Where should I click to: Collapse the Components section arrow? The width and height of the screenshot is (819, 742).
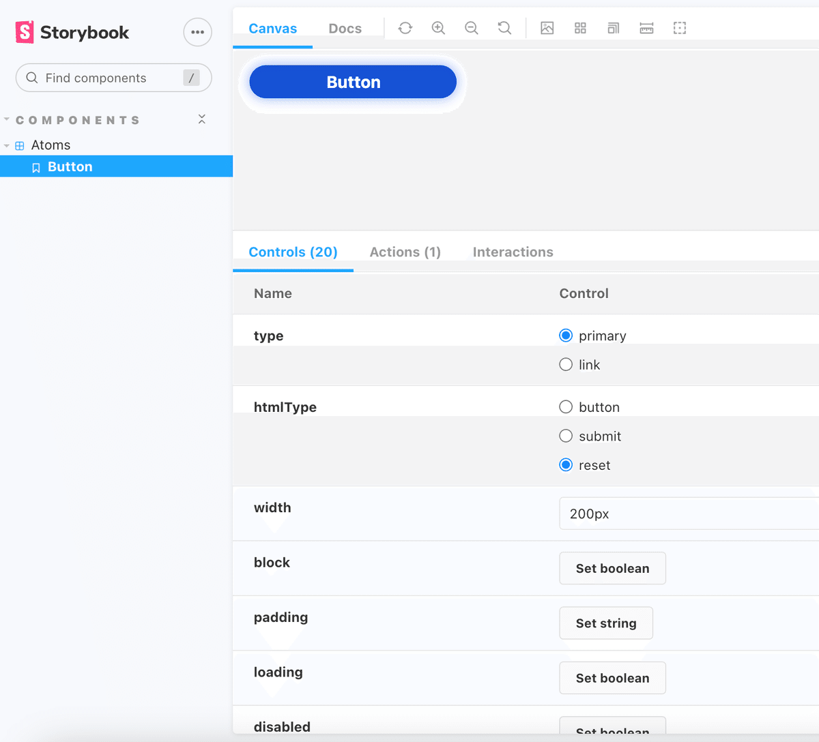(x=7, y=119)
